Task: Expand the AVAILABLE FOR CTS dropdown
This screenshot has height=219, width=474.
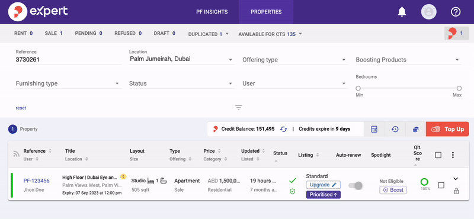Action: click(270, 34)
